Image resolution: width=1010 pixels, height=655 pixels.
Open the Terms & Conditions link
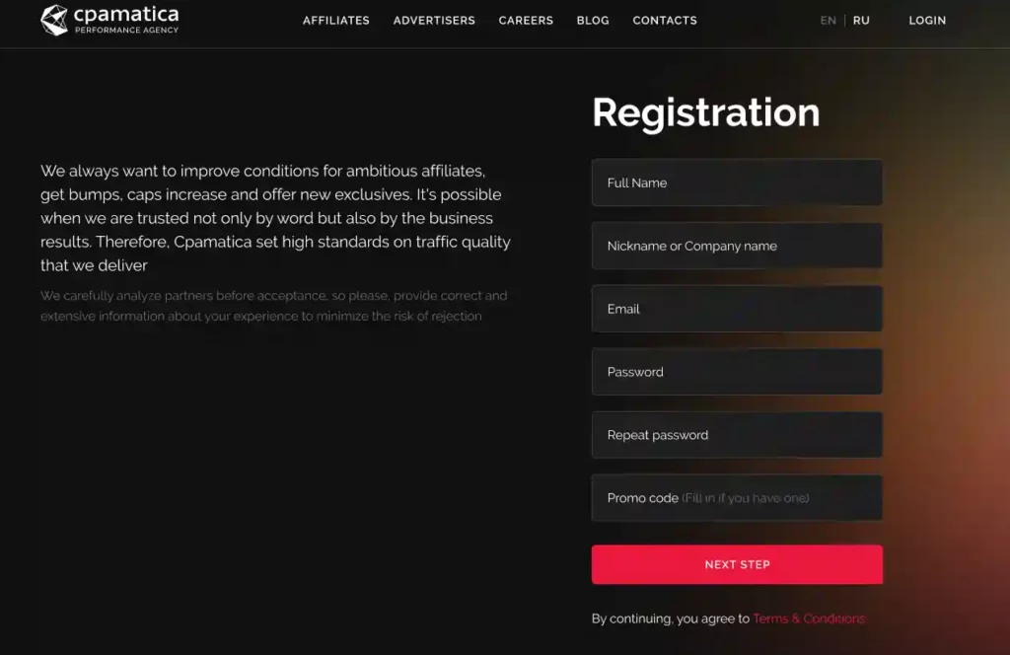pyautogui.click(x=809, y=619)
